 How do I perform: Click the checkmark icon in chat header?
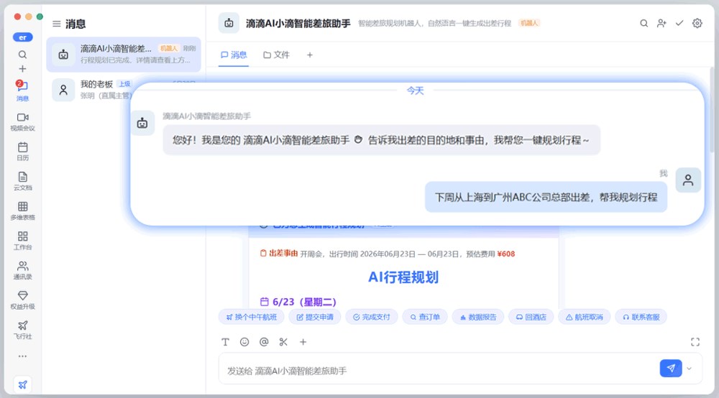[679, 23]
